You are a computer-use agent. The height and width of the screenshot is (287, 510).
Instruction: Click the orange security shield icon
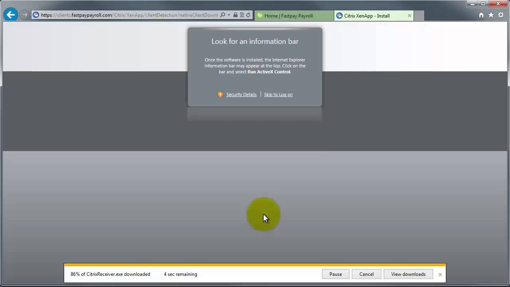pyautogui.click(x=220, y=94)
